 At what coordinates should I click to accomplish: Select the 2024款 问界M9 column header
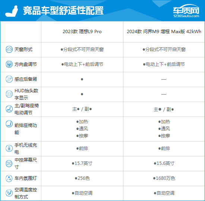[164, 32]
